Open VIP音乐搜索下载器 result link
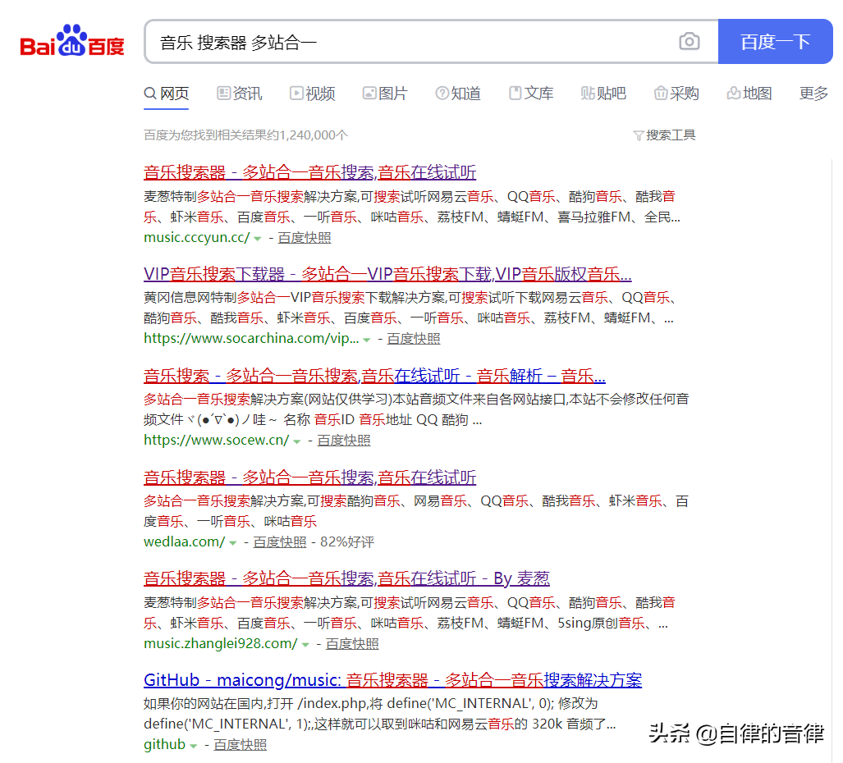 click(387, 273)
